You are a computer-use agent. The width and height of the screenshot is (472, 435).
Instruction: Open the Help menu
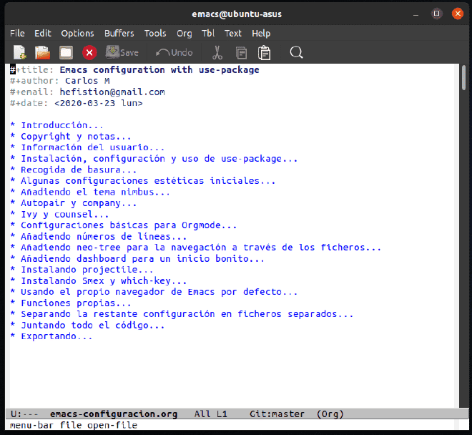tap(261, 33)
